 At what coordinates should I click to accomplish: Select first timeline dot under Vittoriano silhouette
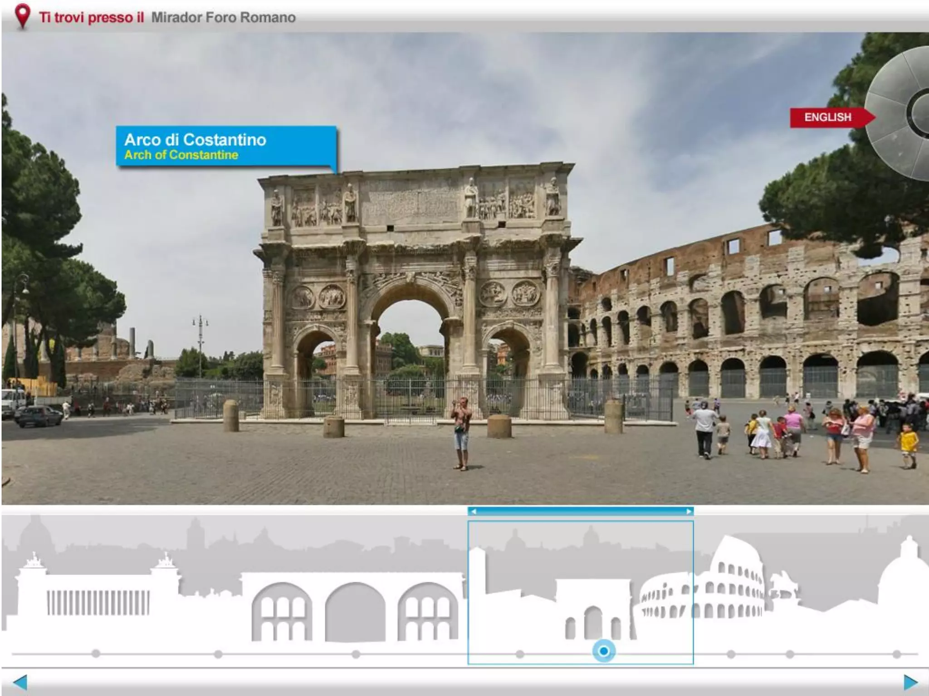pyautogui.click(x=96, y=653)
